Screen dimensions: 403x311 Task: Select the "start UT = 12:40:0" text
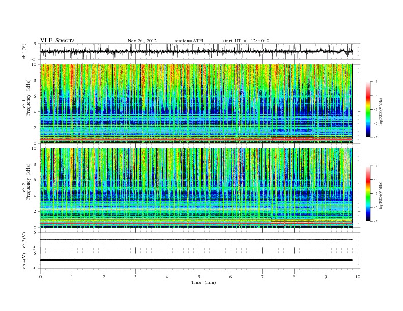coord(246,41)
